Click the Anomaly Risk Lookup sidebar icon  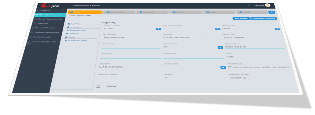click(33, 28)
